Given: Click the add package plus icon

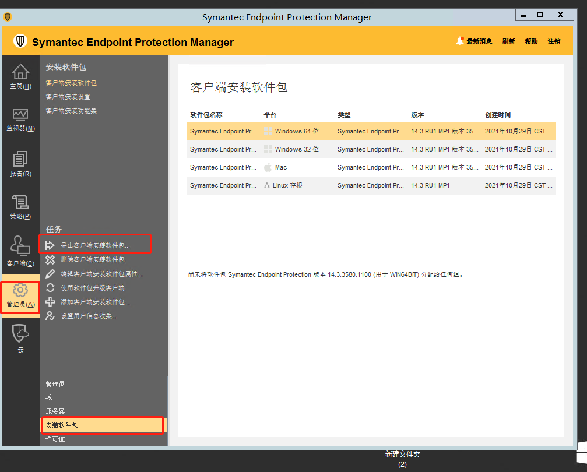Looking at the screenshot, I should (50, 302).
